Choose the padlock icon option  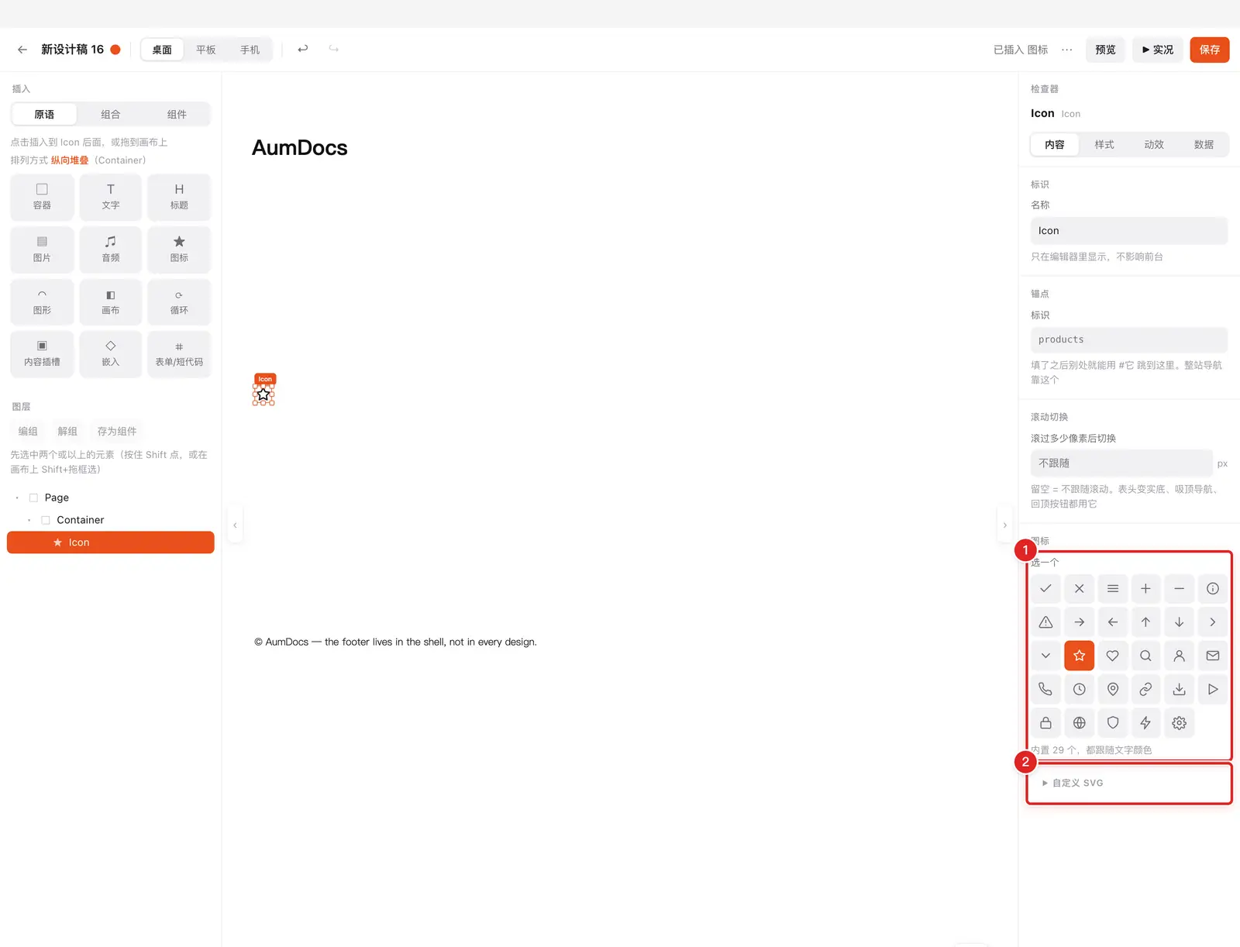point(1045,723)
